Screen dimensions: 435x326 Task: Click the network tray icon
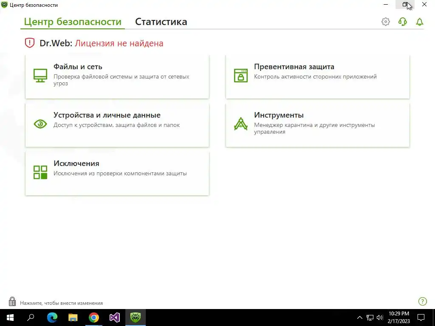(370, 318)
